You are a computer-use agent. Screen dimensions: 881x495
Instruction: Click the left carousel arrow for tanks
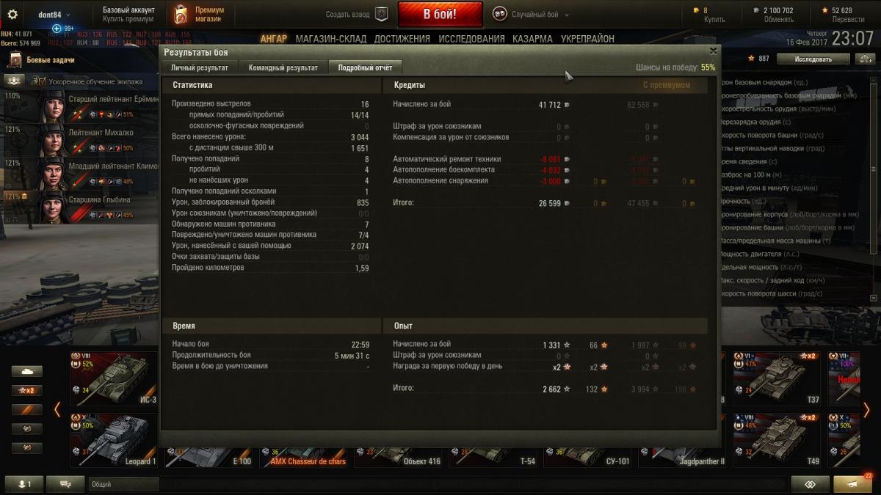[x=57, y=410]
